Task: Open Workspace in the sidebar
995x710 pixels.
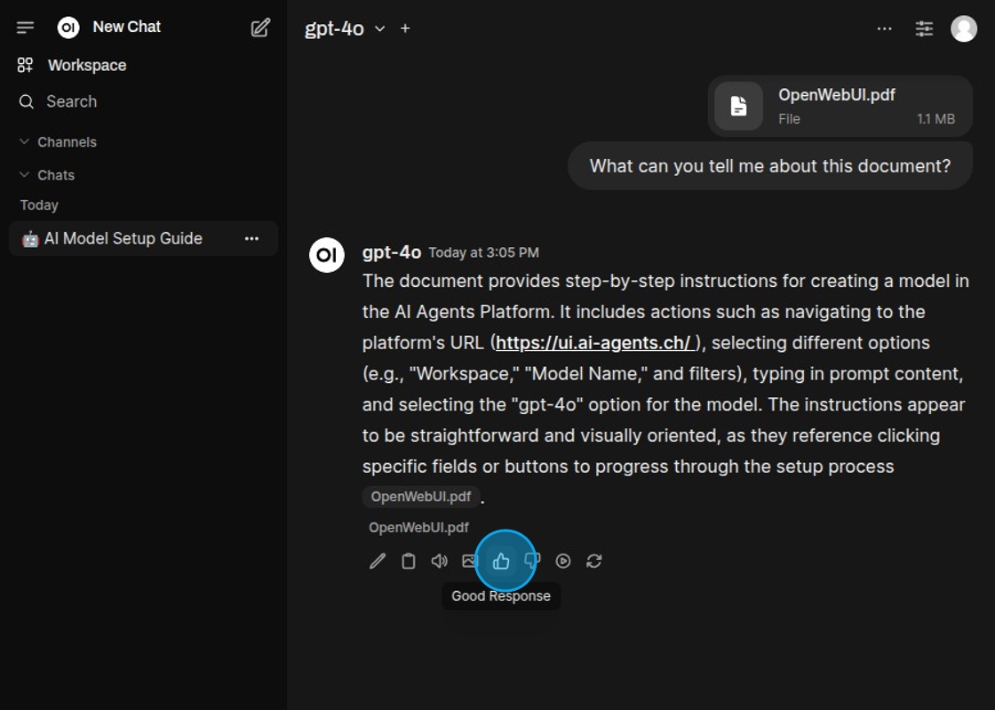Action: 86,65
